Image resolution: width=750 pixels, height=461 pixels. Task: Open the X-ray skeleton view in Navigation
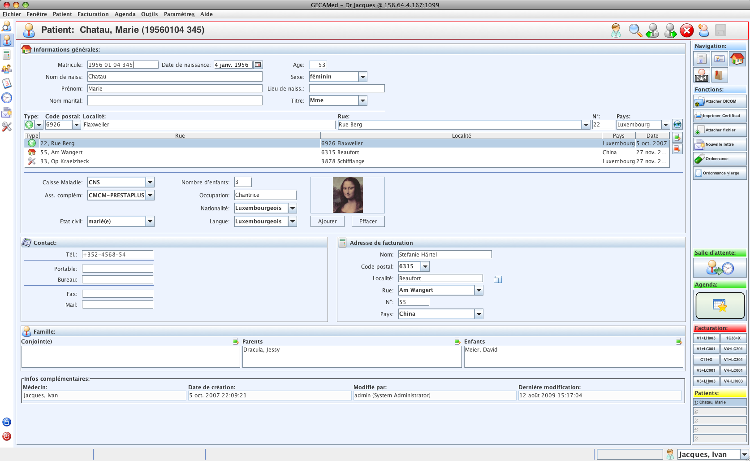[x=702, y=75]
